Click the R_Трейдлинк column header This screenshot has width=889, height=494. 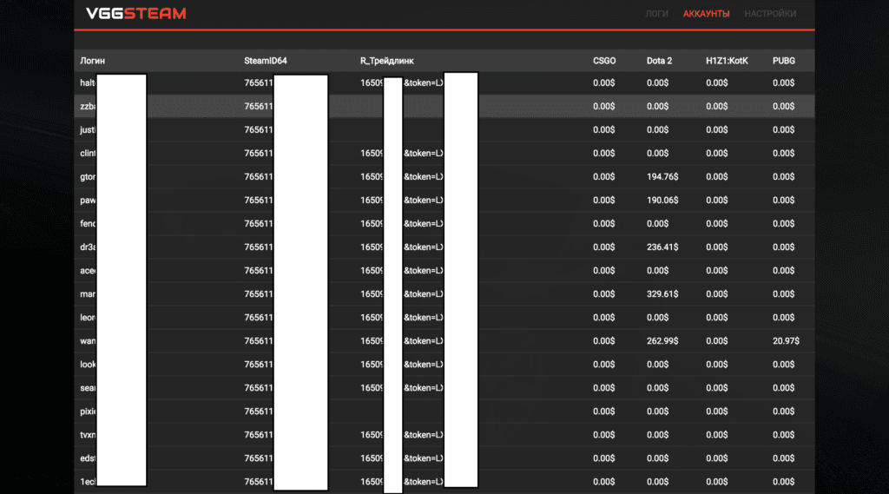387,61
